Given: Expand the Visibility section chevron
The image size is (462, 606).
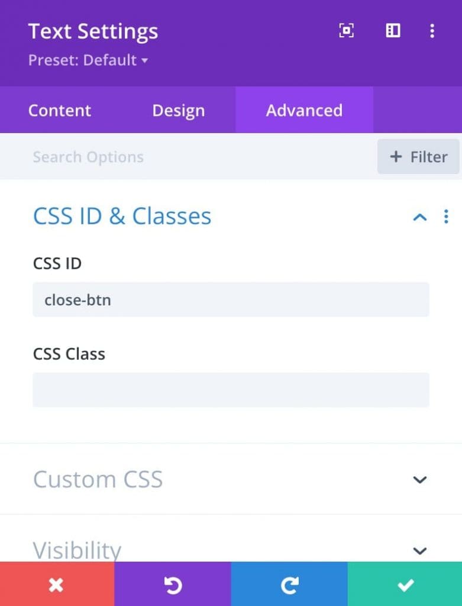Looking at the screenshot, I should 419,550.
